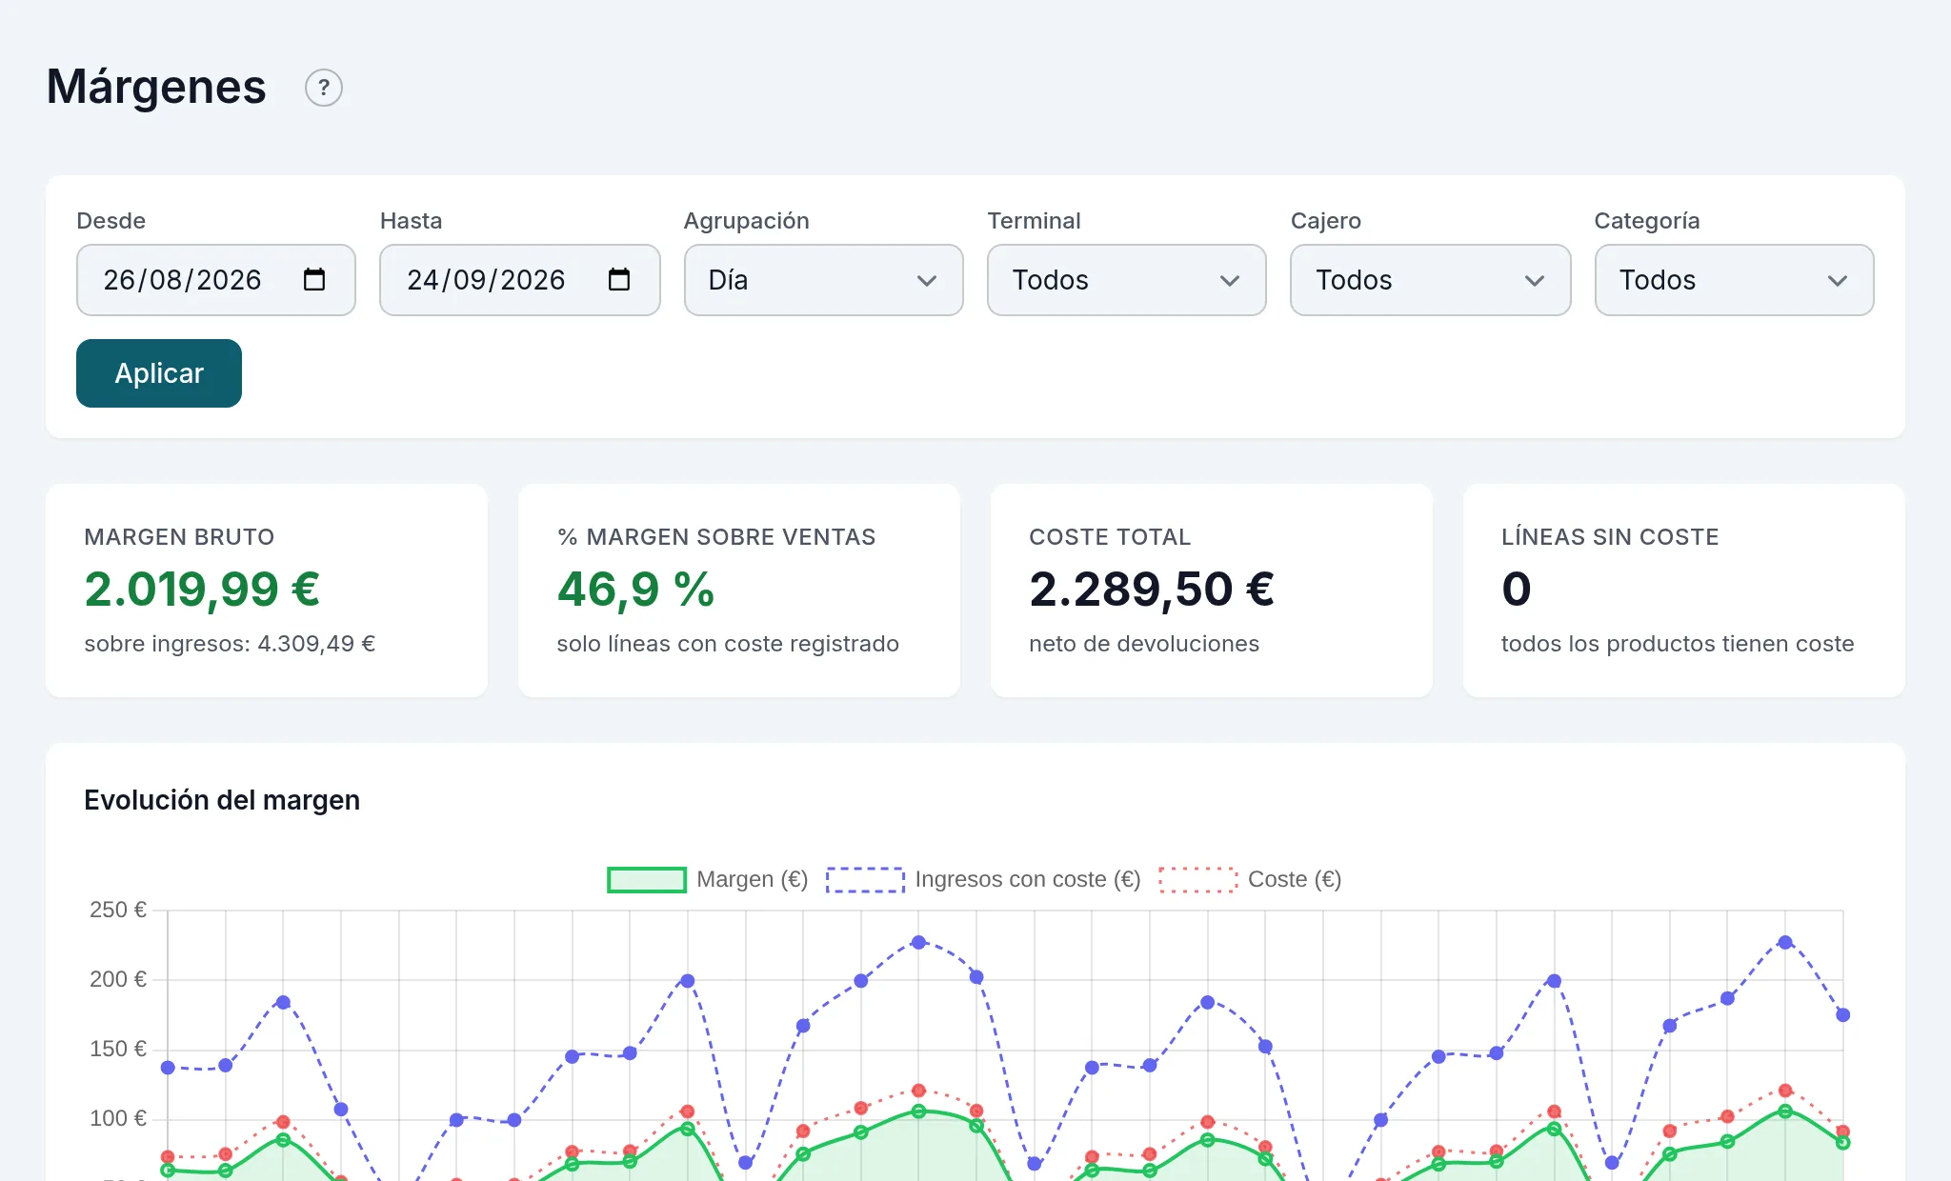Click the Evolución del margen chart title
1951x1181 pixels.
coord(222,800)
